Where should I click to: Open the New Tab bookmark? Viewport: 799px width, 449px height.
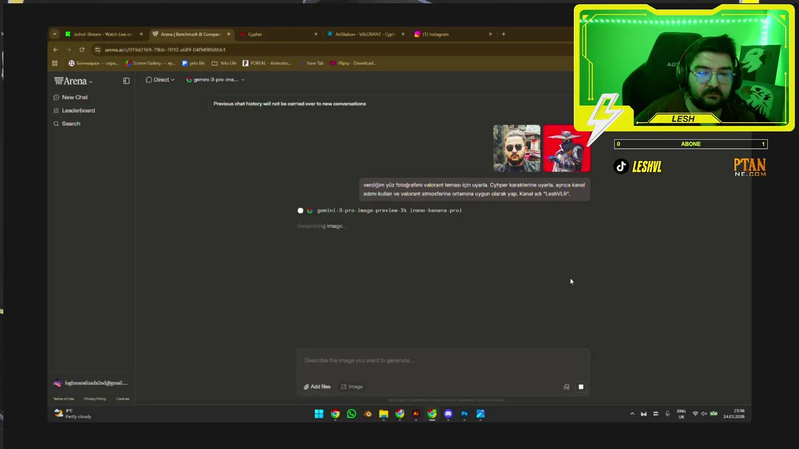point(311,63)
